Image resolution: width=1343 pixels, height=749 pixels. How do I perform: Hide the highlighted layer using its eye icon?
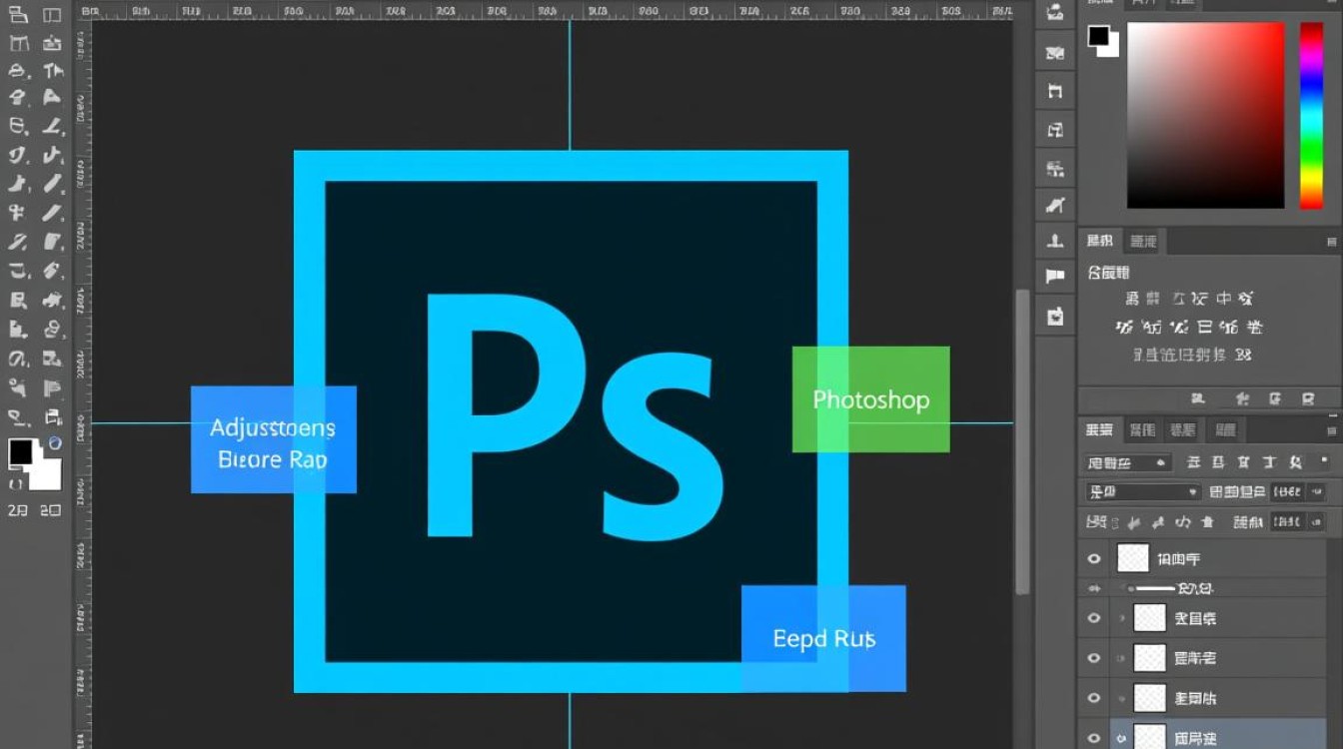coord(1094,738)
